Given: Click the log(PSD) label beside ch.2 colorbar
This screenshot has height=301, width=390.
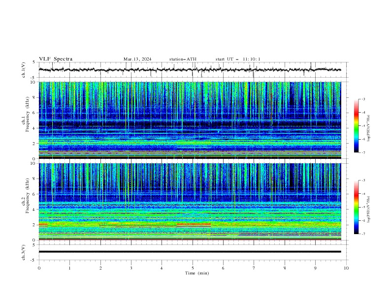Looking at the screenshot, I should tap(368, 209).
